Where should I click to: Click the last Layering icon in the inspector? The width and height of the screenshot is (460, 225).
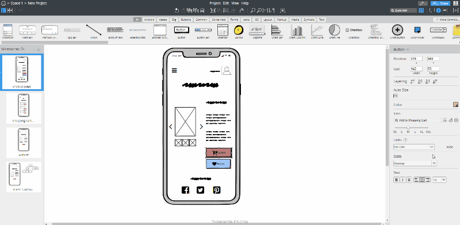coord(435,81)
